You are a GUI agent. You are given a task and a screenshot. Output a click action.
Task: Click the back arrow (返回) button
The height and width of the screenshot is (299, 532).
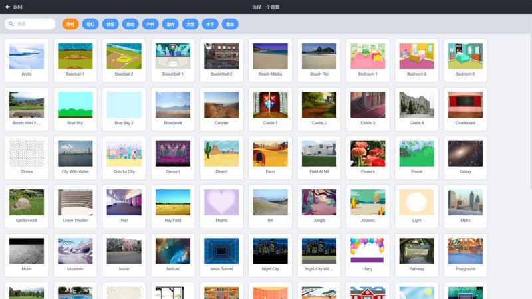pyautogui.click(x=13, y=7)
